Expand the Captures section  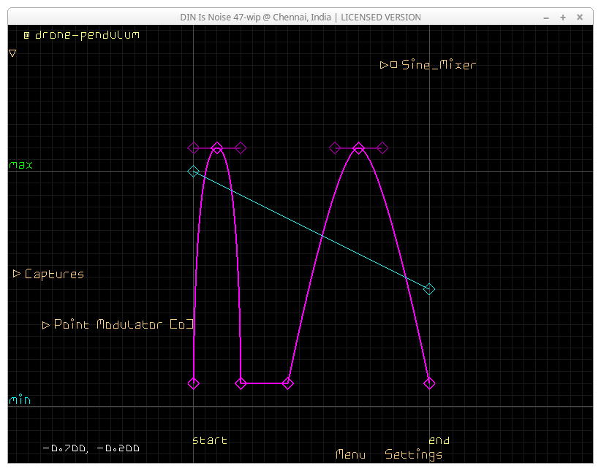coord(17,274)
